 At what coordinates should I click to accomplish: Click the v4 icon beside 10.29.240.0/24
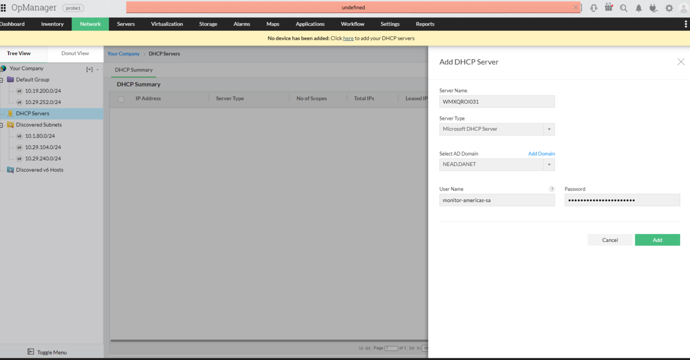point(19,158)
